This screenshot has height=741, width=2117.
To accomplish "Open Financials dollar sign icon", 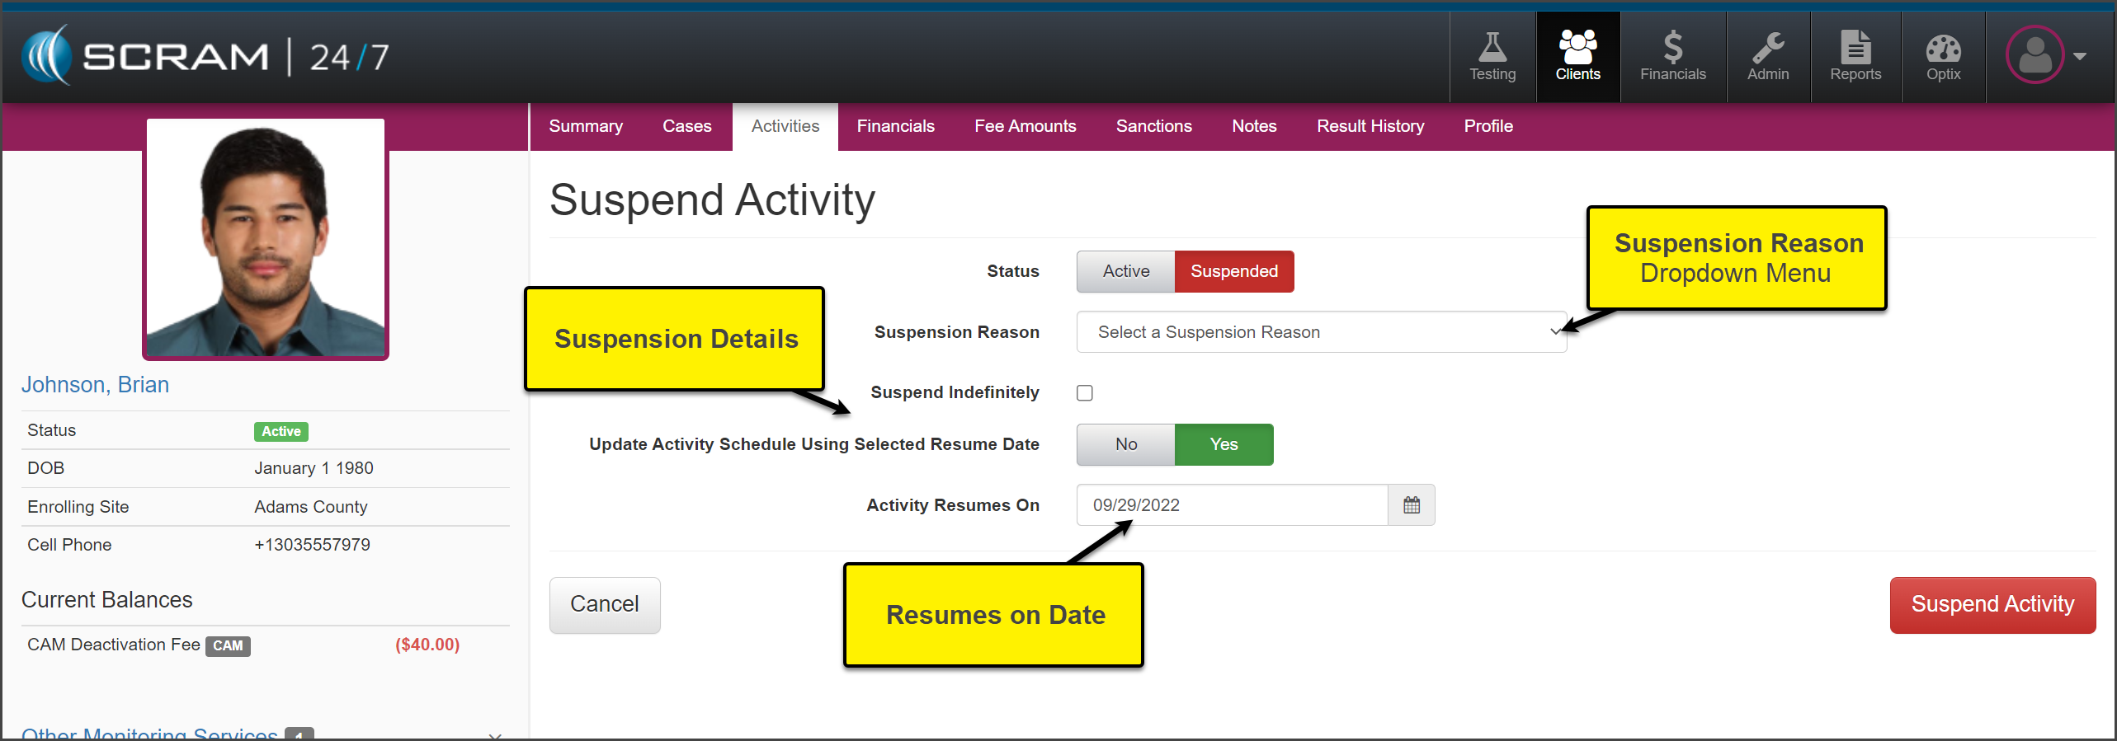I will click(1672, 48).
